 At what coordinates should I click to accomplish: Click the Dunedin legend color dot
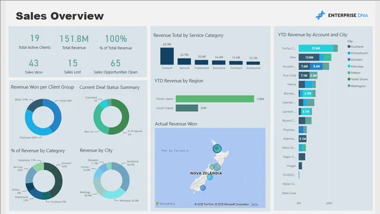(349, 59)
